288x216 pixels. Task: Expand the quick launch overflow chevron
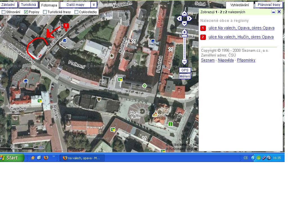pyautogui.click(x=54, y=156)
